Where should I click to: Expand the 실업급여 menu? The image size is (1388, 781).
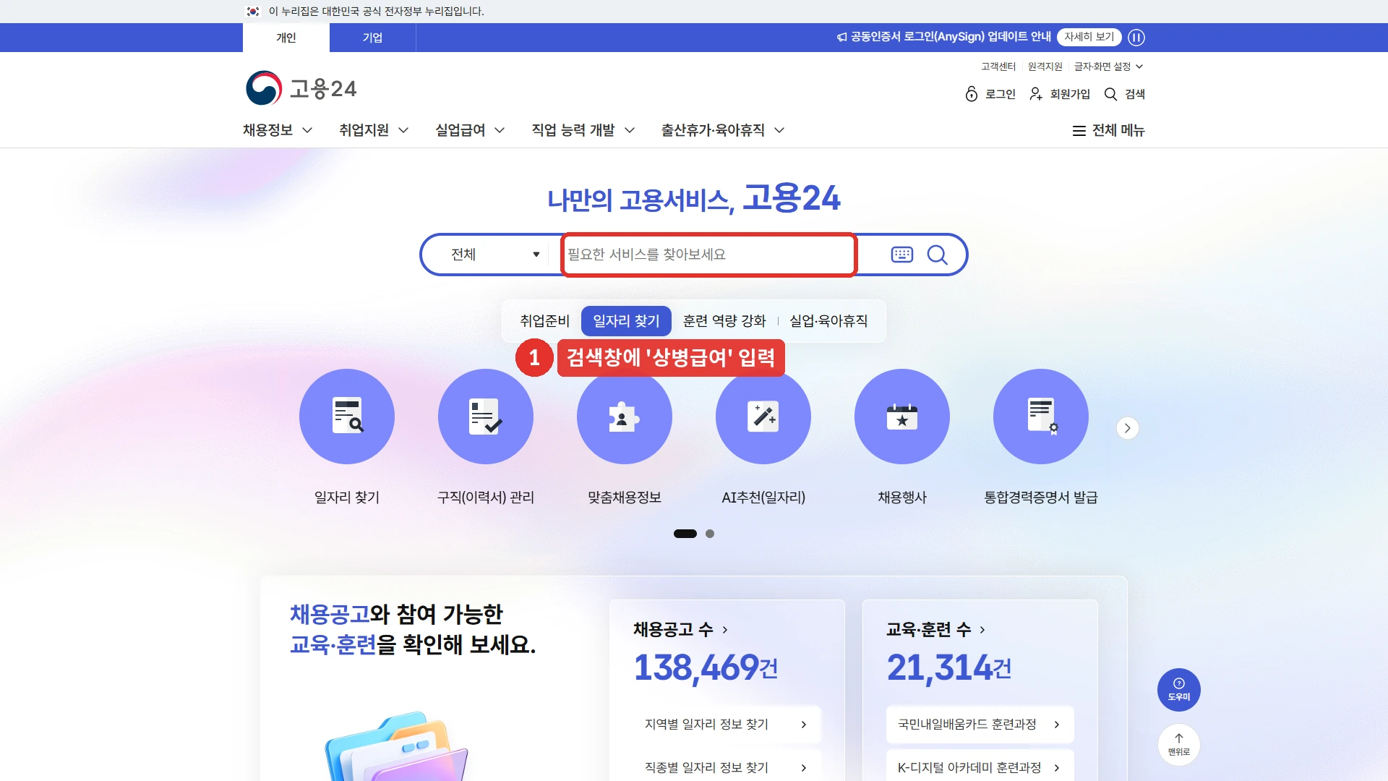(x=470, y=130)
